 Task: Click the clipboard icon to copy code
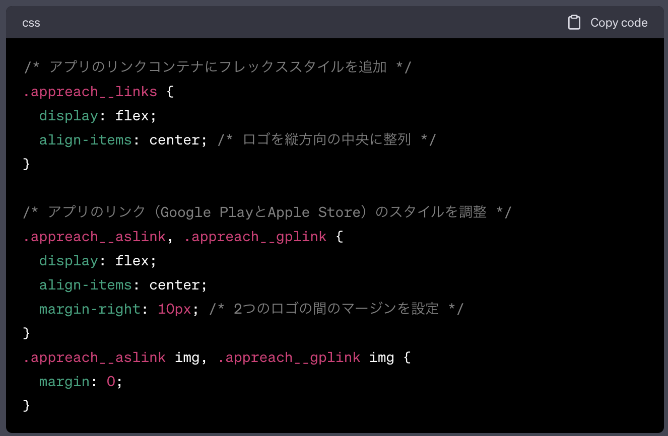click(x=574, y=22)
